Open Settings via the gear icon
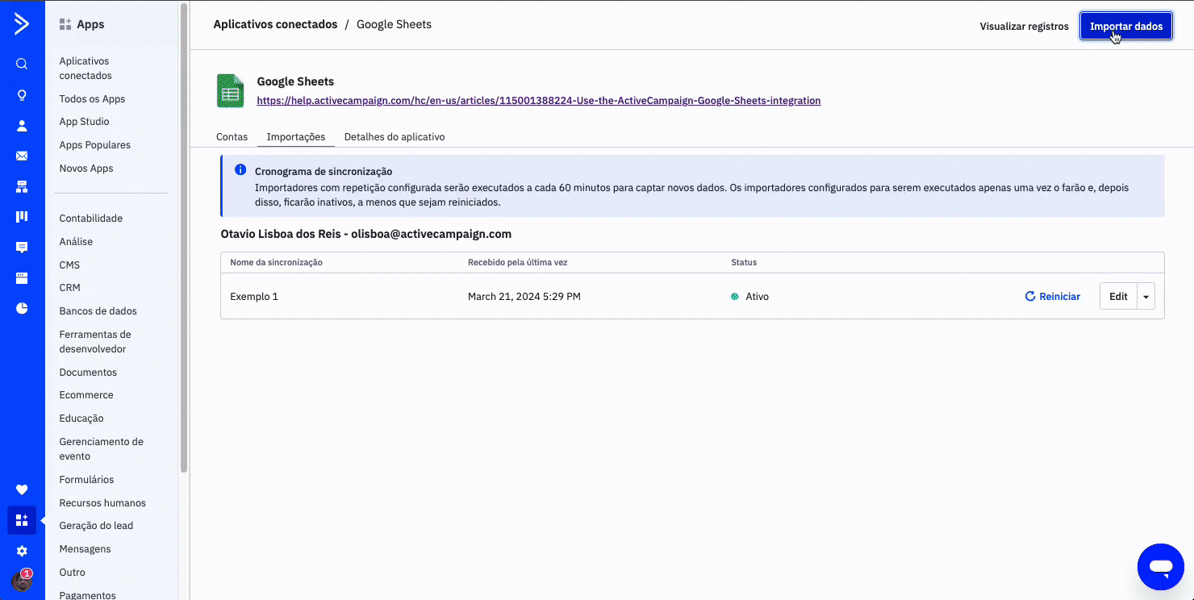 point(22,551)
